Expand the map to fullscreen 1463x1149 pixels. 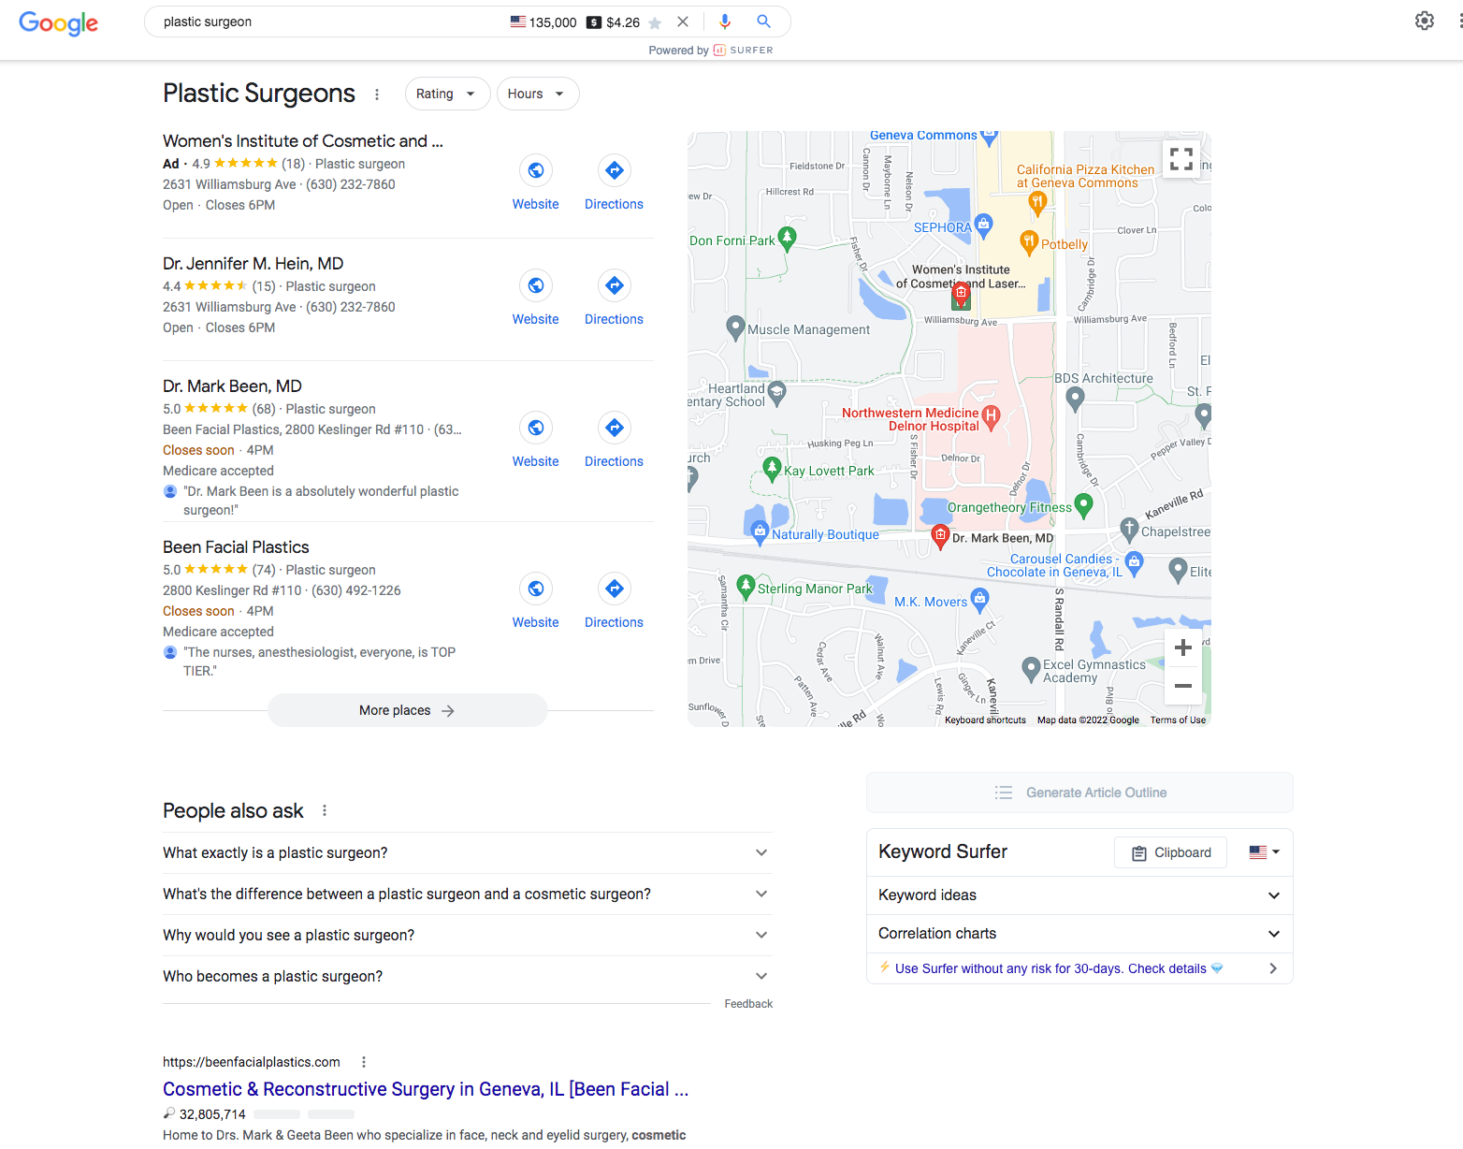pos(1181,159)
